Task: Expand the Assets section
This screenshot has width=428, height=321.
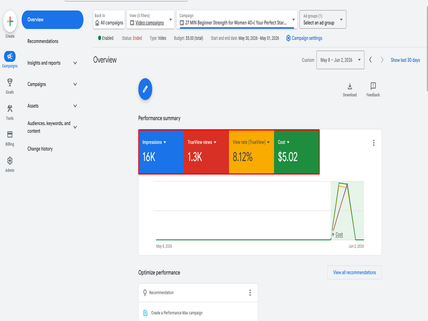Action: click(52, 106)
